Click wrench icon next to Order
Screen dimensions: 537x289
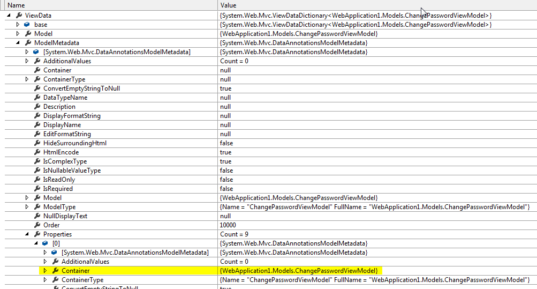(x=37, y=225)
